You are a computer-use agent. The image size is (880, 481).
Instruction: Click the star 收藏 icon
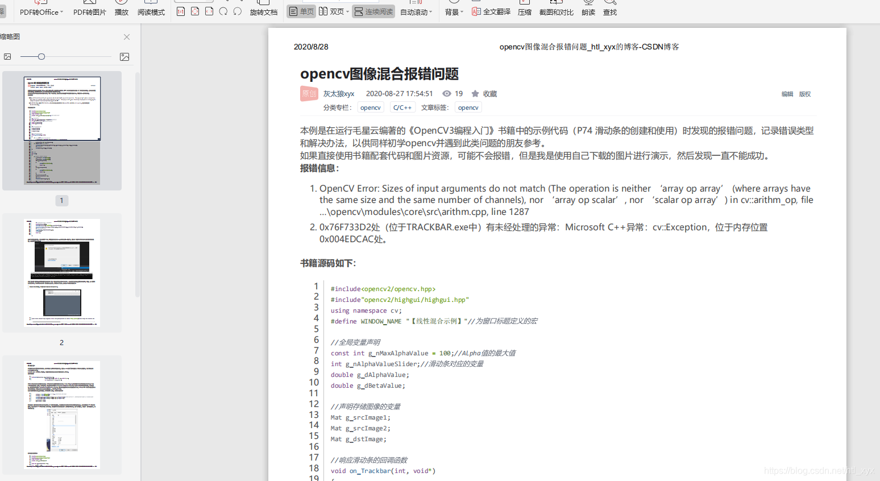click(475, 94)
